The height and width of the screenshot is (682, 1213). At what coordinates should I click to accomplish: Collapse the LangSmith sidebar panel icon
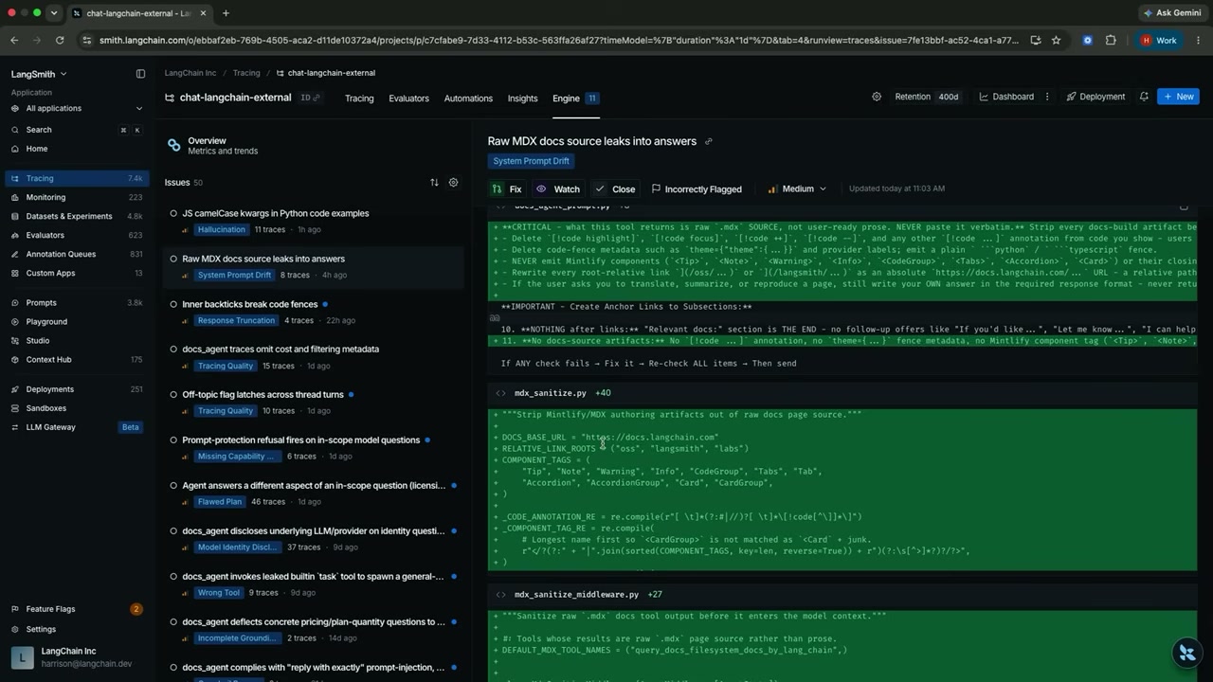pos(140,74)
